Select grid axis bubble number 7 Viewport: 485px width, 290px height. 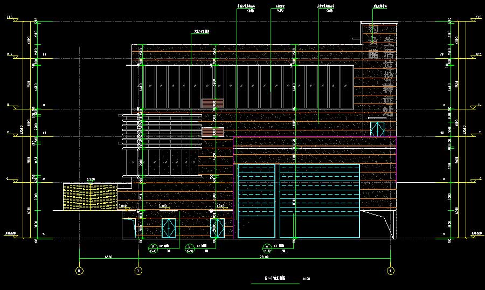click(x=138, y=270)
